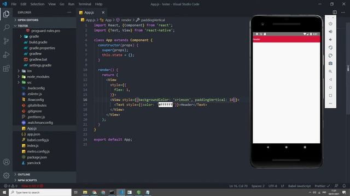Open File Explorer from taskbar

[85, 192]
